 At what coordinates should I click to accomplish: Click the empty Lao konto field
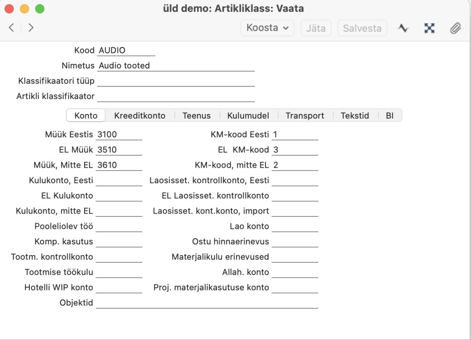[295, 227]
